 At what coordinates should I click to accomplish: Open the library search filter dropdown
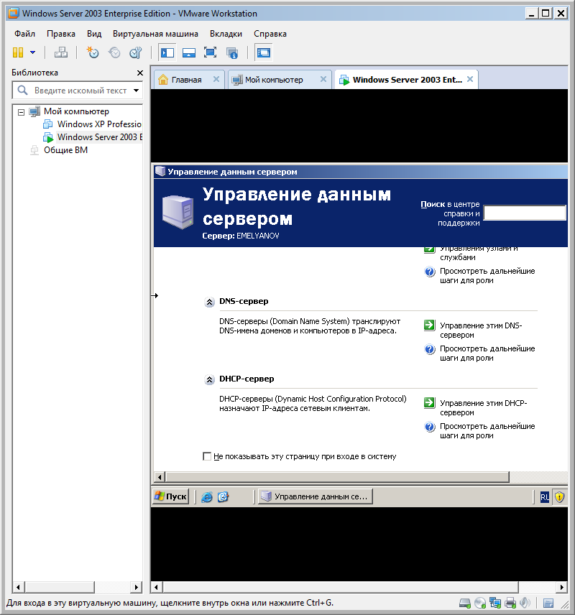[x=136, y=91]
